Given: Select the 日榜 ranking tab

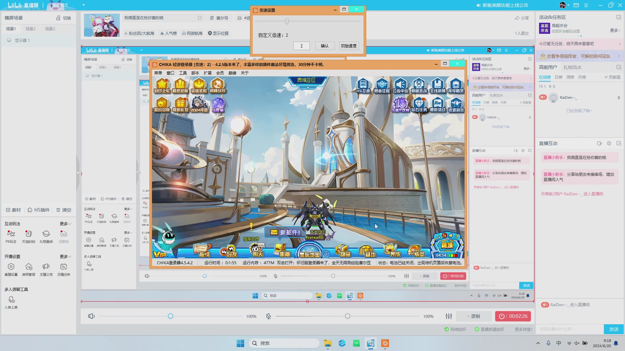Looking at the screenshot, I should pyautogui.click(x=559, y=77).
